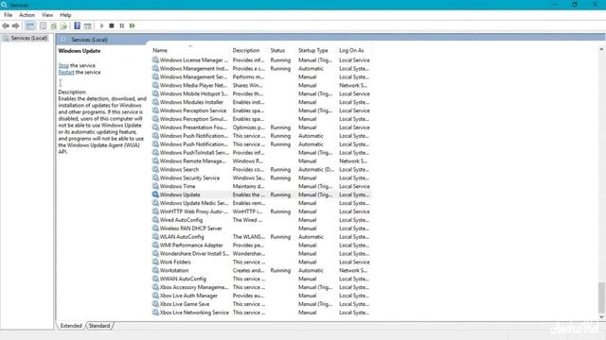
Task: Click the Windows Time service gear icon
Action: tap(155, 186)
